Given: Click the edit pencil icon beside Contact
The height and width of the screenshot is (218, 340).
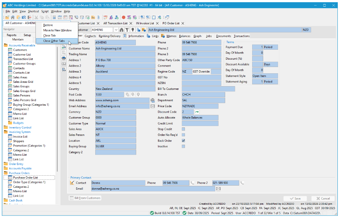Looking at the screenshot, I should pyautogui.click(x=72, y=183).
